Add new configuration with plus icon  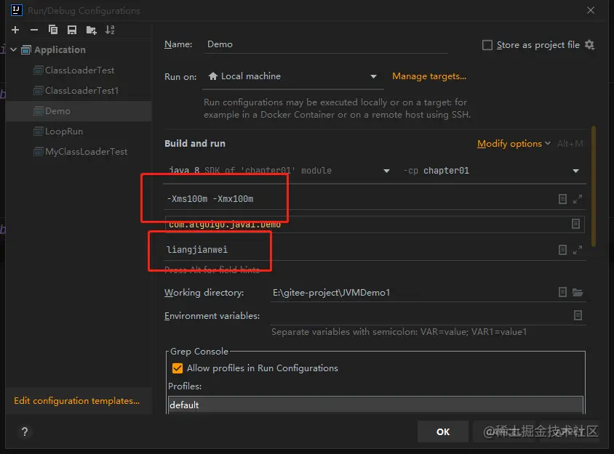pos(15,30)
